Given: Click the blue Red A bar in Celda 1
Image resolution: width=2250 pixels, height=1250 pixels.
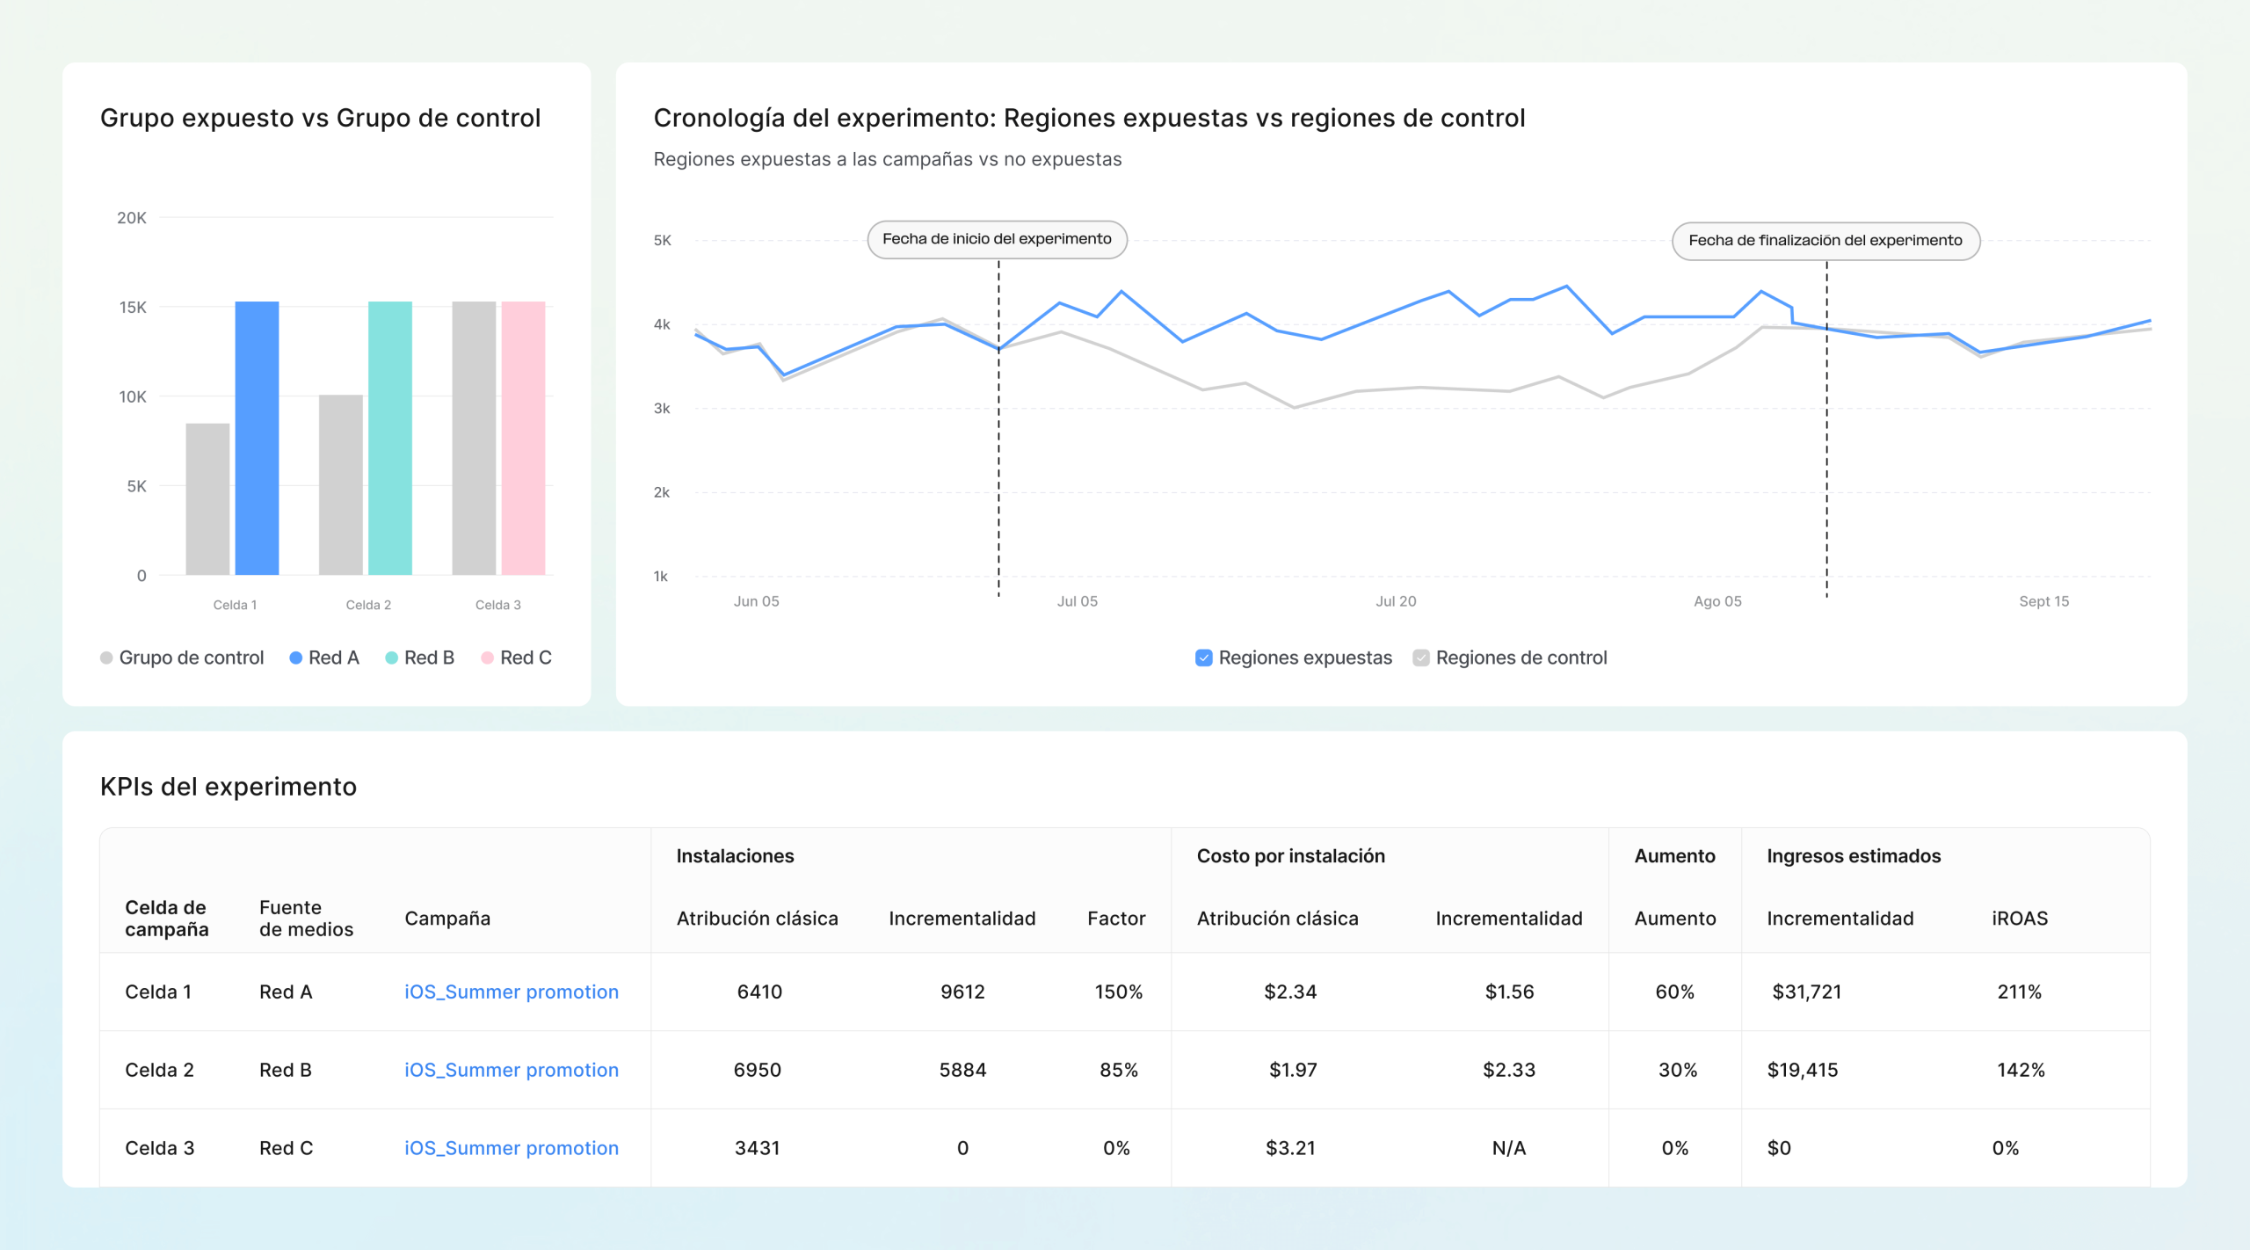Looking at the screenshot, I should point(257,438).
